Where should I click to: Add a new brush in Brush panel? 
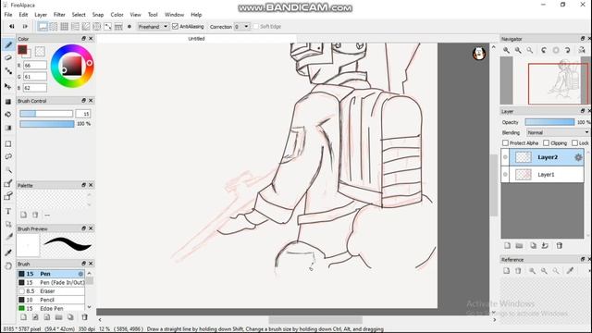(23, 317)
